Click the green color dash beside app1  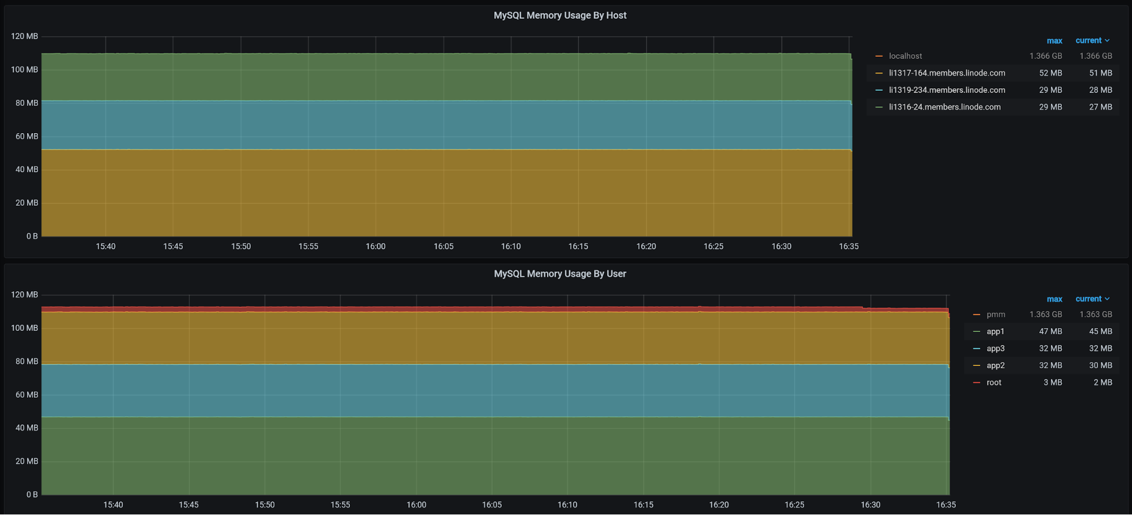[x=976, y=331]
